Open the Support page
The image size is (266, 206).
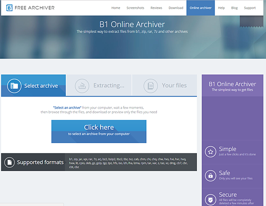(250, 8)
